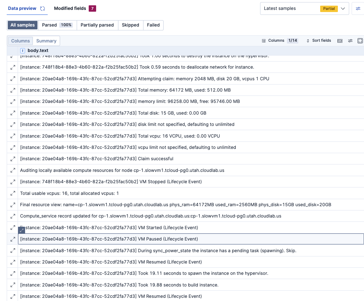Select the cell 'VM Paused (Lifecycle Event)'
The image size is (364, 301).
(191, 239)
